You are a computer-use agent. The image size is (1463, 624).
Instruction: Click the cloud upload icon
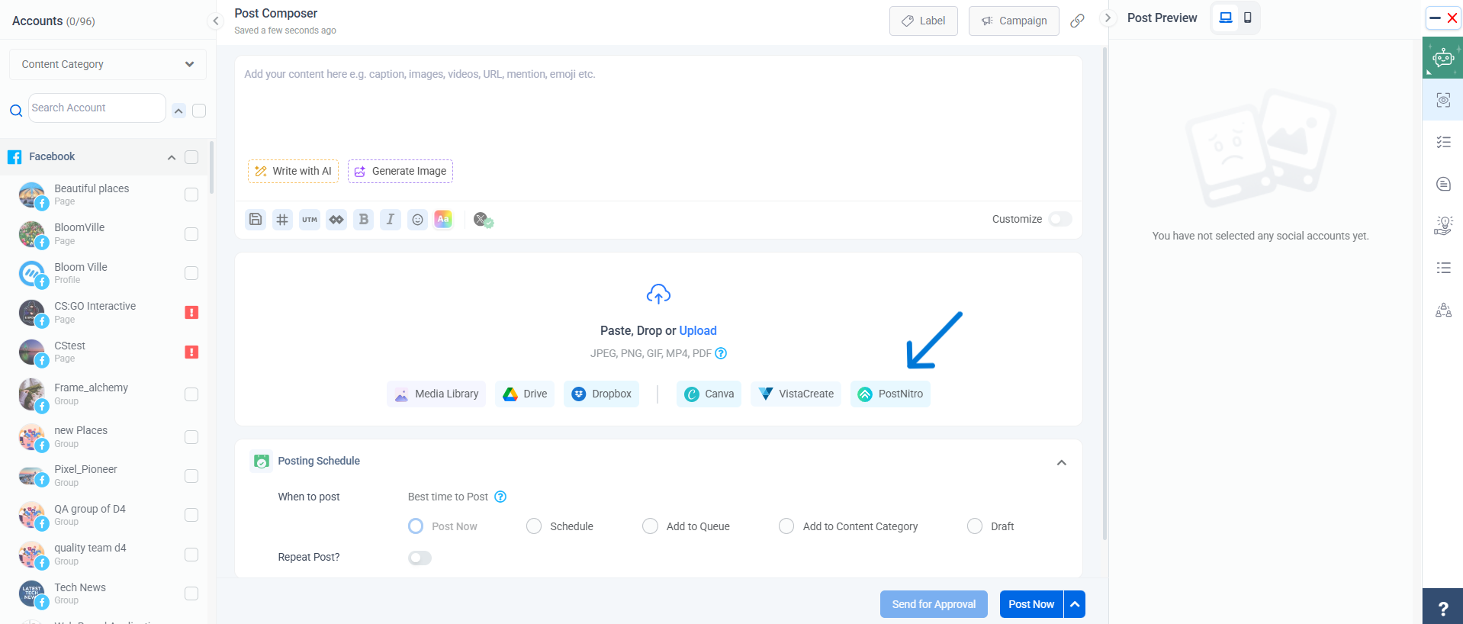[658, 294]
